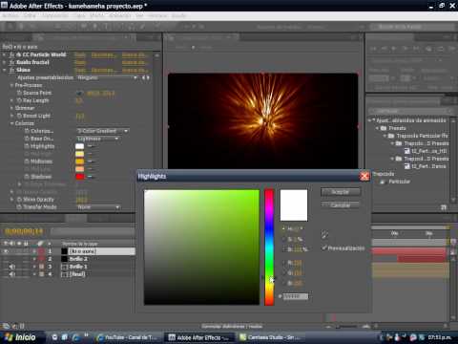Expand the Pre-Process group
Viewport: 458px width, 344px height.
click(x=11, y=85)
